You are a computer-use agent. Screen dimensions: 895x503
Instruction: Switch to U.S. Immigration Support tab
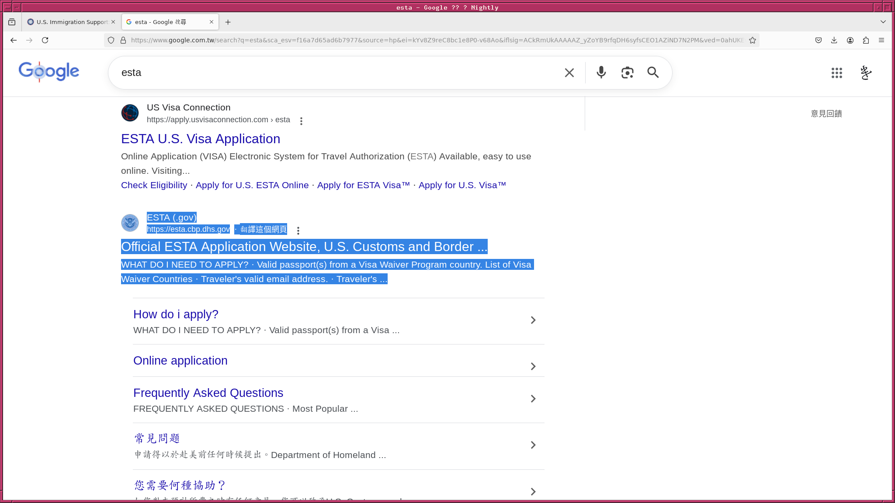click(70, 22)
